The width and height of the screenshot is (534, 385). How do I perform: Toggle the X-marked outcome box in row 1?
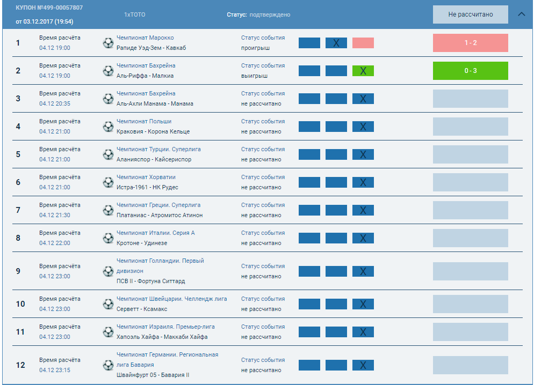(x=336, y=43)
